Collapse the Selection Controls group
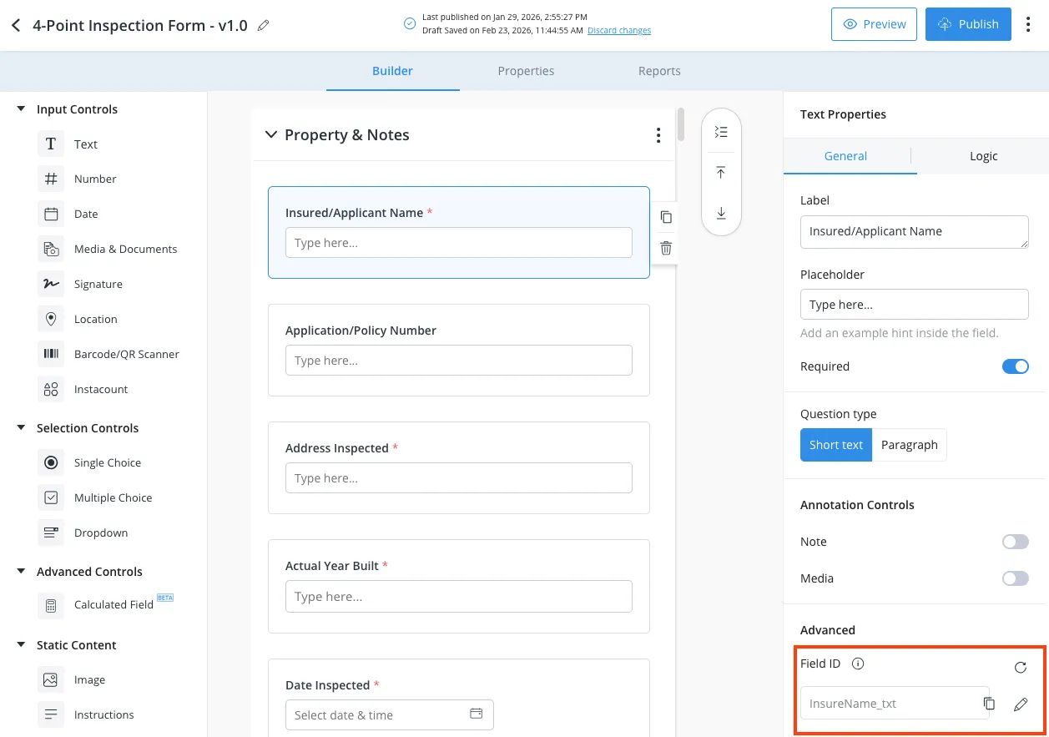Screen dimensions: 1049x737 (22, 428)
